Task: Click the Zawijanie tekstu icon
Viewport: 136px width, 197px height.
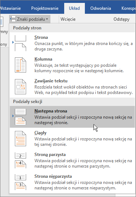Action: [20, 87]
